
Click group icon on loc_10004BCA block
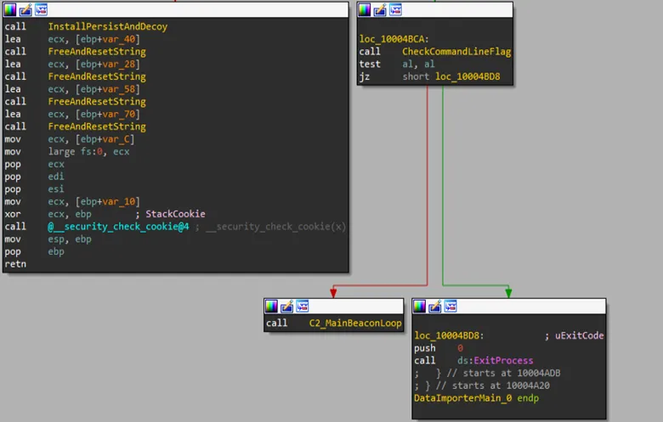[x=395, y=9]
